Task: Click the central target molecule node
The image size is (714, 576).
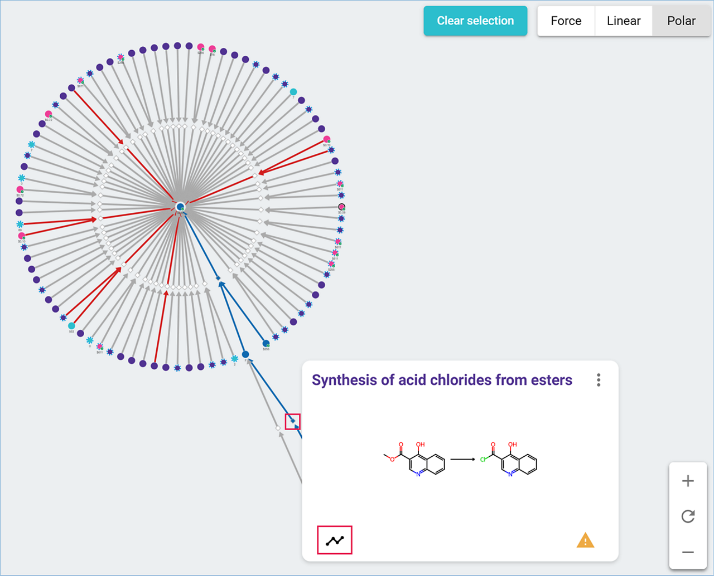Action: click(x=180, y=207)
